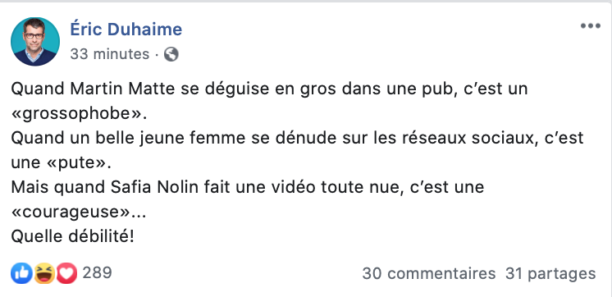Open Éric Duhaime's profile picture
This screenshot has height=297, width=612.
[x=35, y=42]
